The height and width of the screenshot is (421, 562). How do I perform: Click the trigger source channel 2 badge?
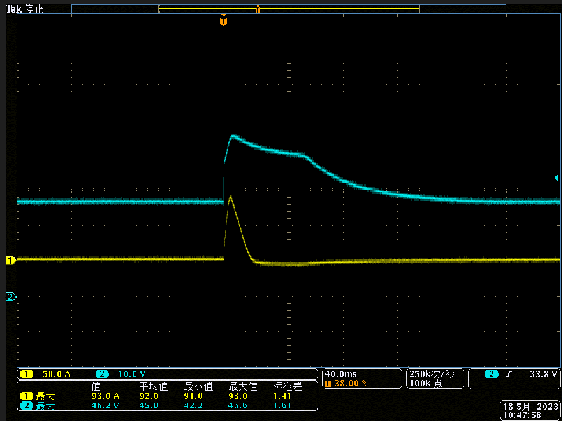point(491,374)
